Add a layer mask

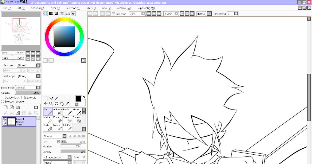click(36, 107)
